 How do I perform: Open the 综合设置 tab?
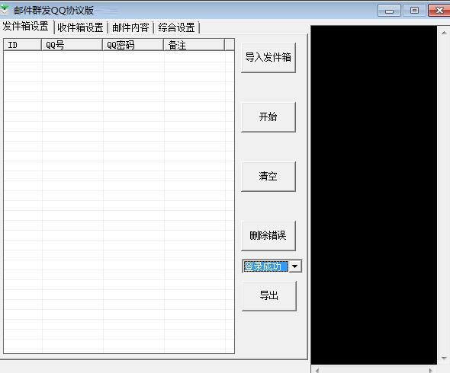coord(176,27)
